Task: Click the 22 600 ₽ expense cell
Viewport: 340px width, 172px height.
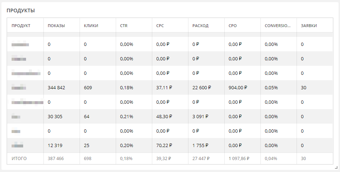Action: click(x=201, y=87)
